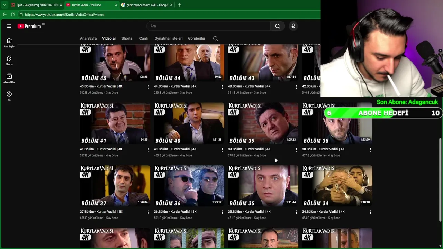Open Abonelikler in the sidebar
This screenshot has height=249, width=443.
9,79
